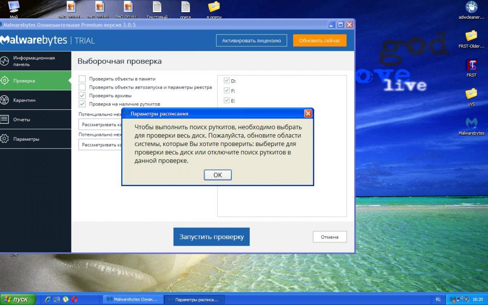The image size is (488, 305).
Task: Select the Malwarebytes desktop shortcut
Action: [471, 126]
